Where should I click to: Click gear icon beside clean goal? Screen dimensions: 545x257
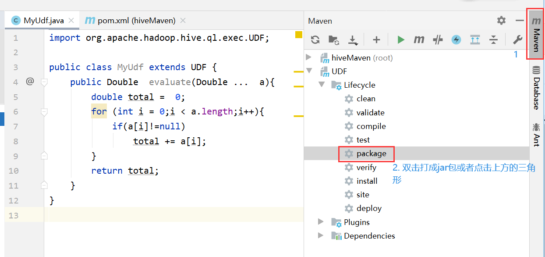click(349, 99)
